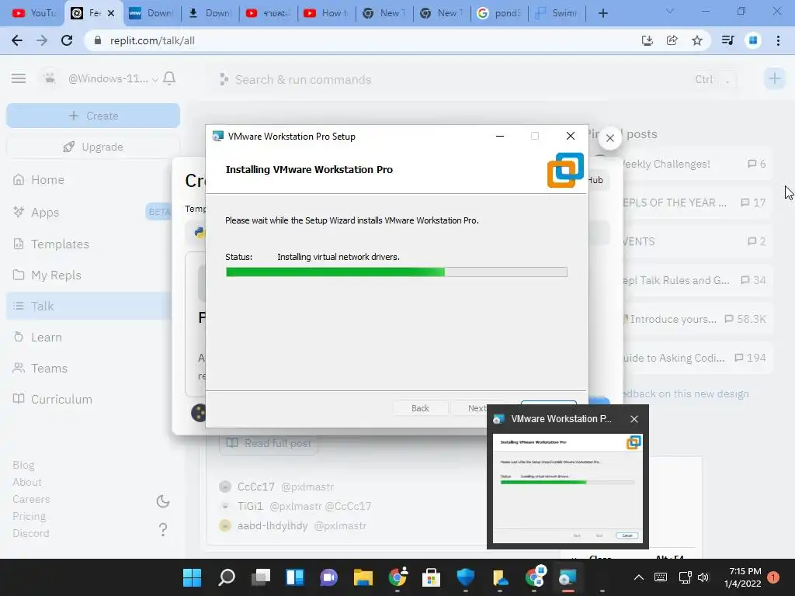
Task: Open taskbar Search
Action: (227, 577)
